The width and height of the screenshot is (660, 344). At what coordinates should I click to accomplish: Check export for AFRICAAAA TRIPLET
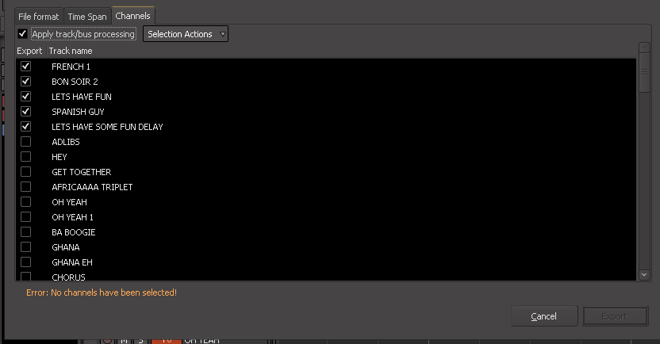pyautogui.click(x=25, y=187)
